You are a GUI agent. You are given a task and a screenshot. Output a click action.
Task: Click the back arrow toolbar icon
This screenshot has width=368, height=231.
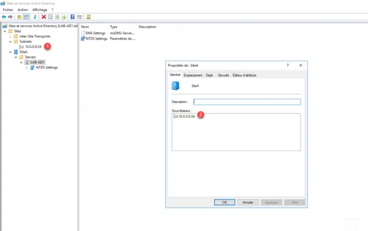pos(4,17)
